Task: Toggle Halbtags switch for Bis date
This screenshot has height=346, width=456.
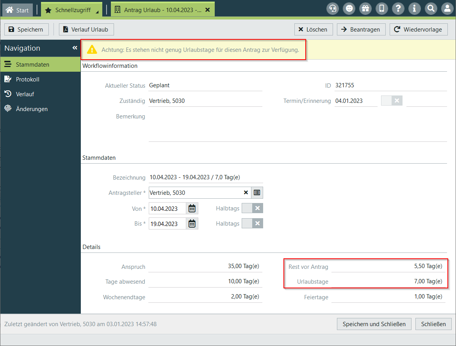Action: pos(252,223)
